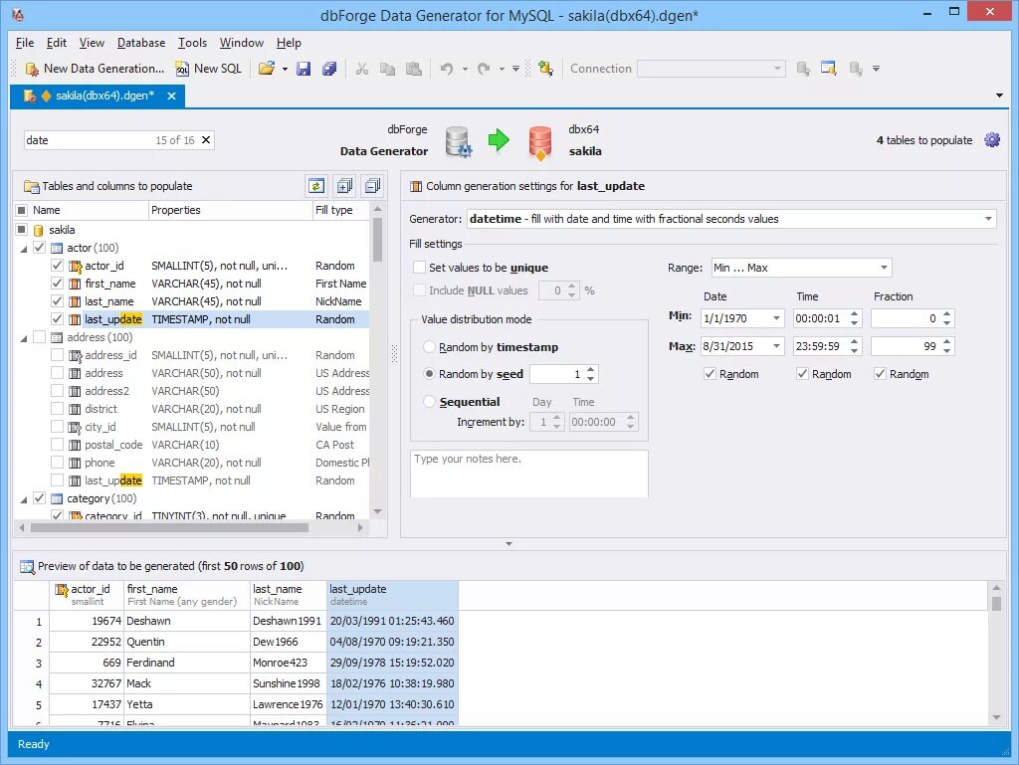Click the collapse all icon in the tables panel
Screen dimensions: 1019x765
372,186
